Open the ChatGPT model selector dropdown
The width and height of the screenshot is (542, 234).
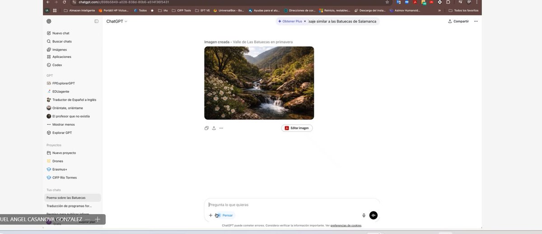117,21
